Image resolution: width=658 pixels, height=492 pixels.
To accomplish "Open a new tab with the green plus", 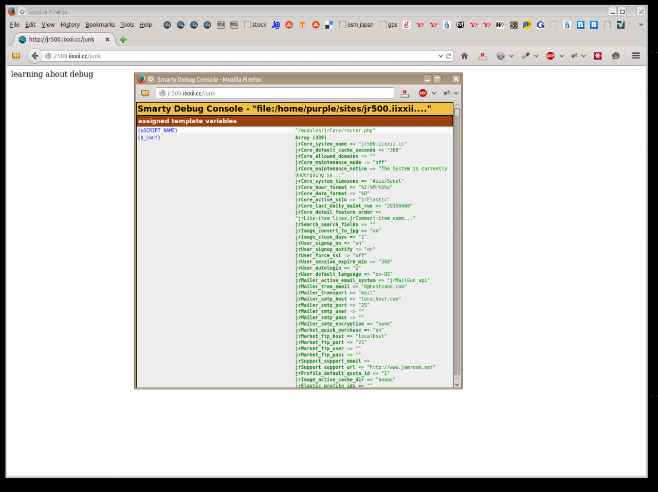I will click(x=123, y=40).
